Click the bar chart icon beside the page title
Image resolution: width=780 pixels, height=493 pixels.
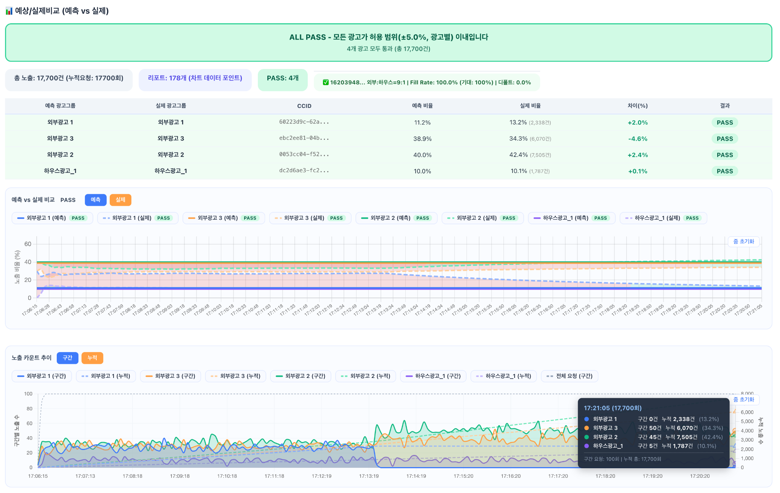9,11
